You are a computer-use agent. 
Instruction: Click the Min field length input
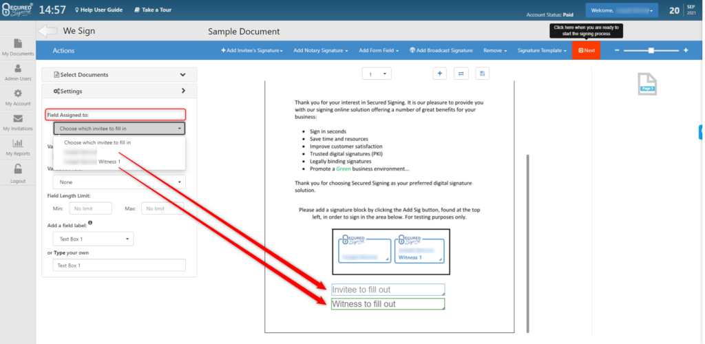(90, 208)
